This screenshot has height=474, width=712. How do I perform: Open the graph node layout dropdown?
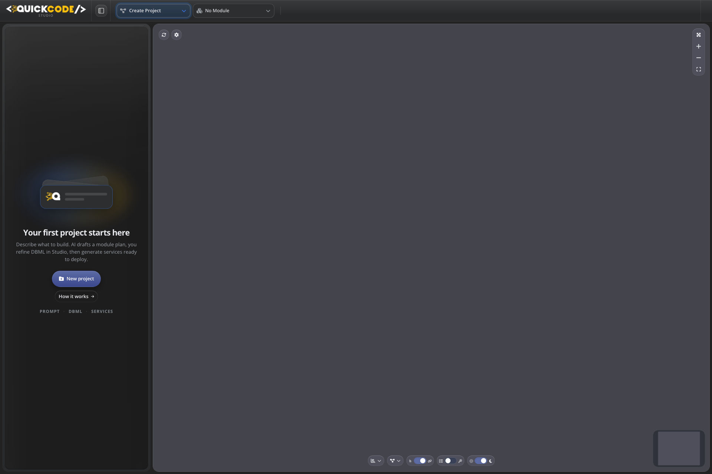click(x=395, y=461)
